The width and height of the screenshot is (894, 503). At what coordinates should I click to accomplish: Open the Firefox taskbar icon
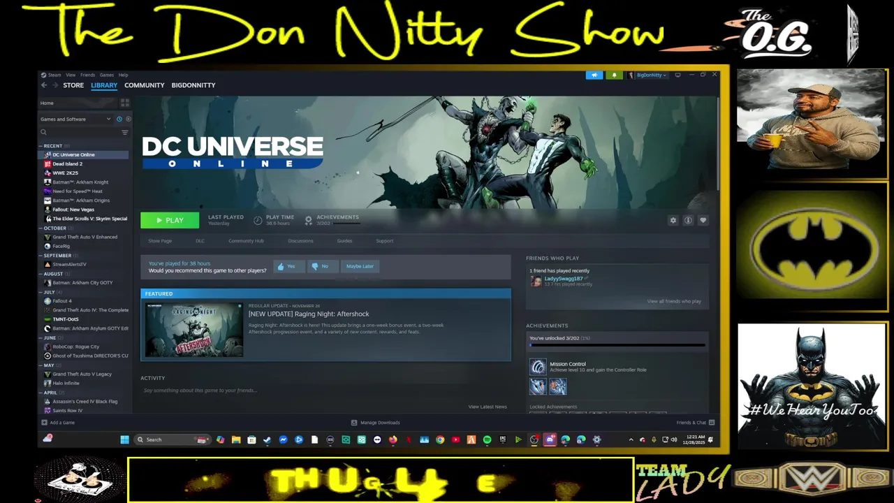click(x=393, y=439)
